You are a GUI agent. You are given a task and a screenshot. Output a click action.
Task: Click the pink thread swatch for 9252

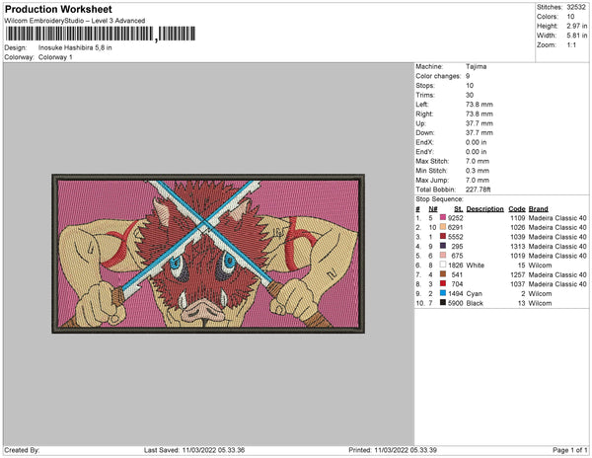pos(443,217)
